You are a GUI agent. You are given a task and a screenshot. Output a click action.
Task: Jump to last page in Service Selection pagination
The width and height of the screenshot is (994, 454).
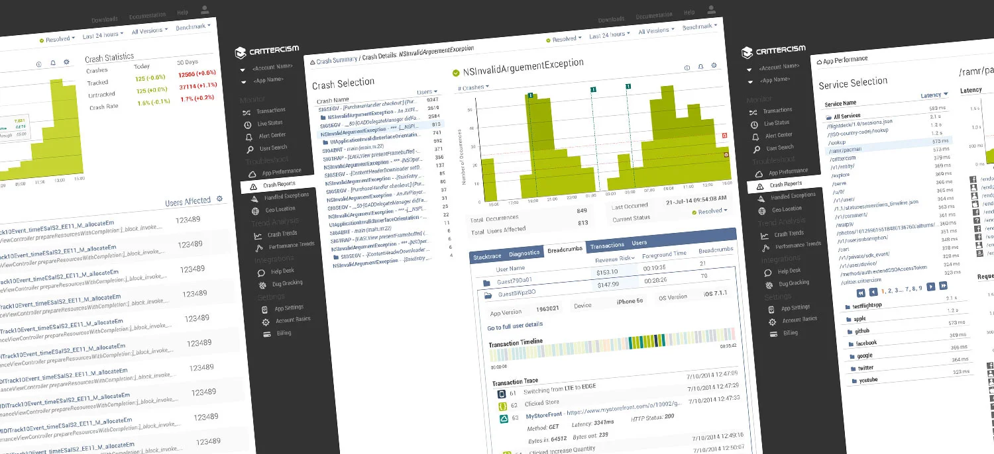(x=943, y=286)
